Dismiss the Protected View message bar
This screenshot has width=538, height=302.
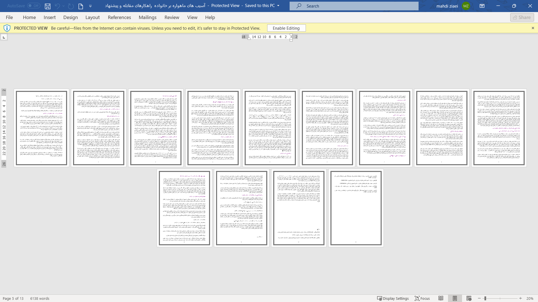(533, 28)
